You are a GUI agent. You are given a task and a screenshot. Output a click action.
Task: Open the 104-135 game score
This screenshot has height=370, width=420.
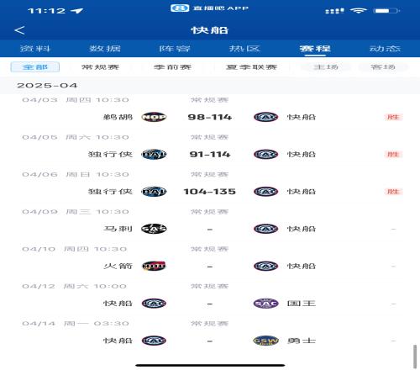[210, 192]
